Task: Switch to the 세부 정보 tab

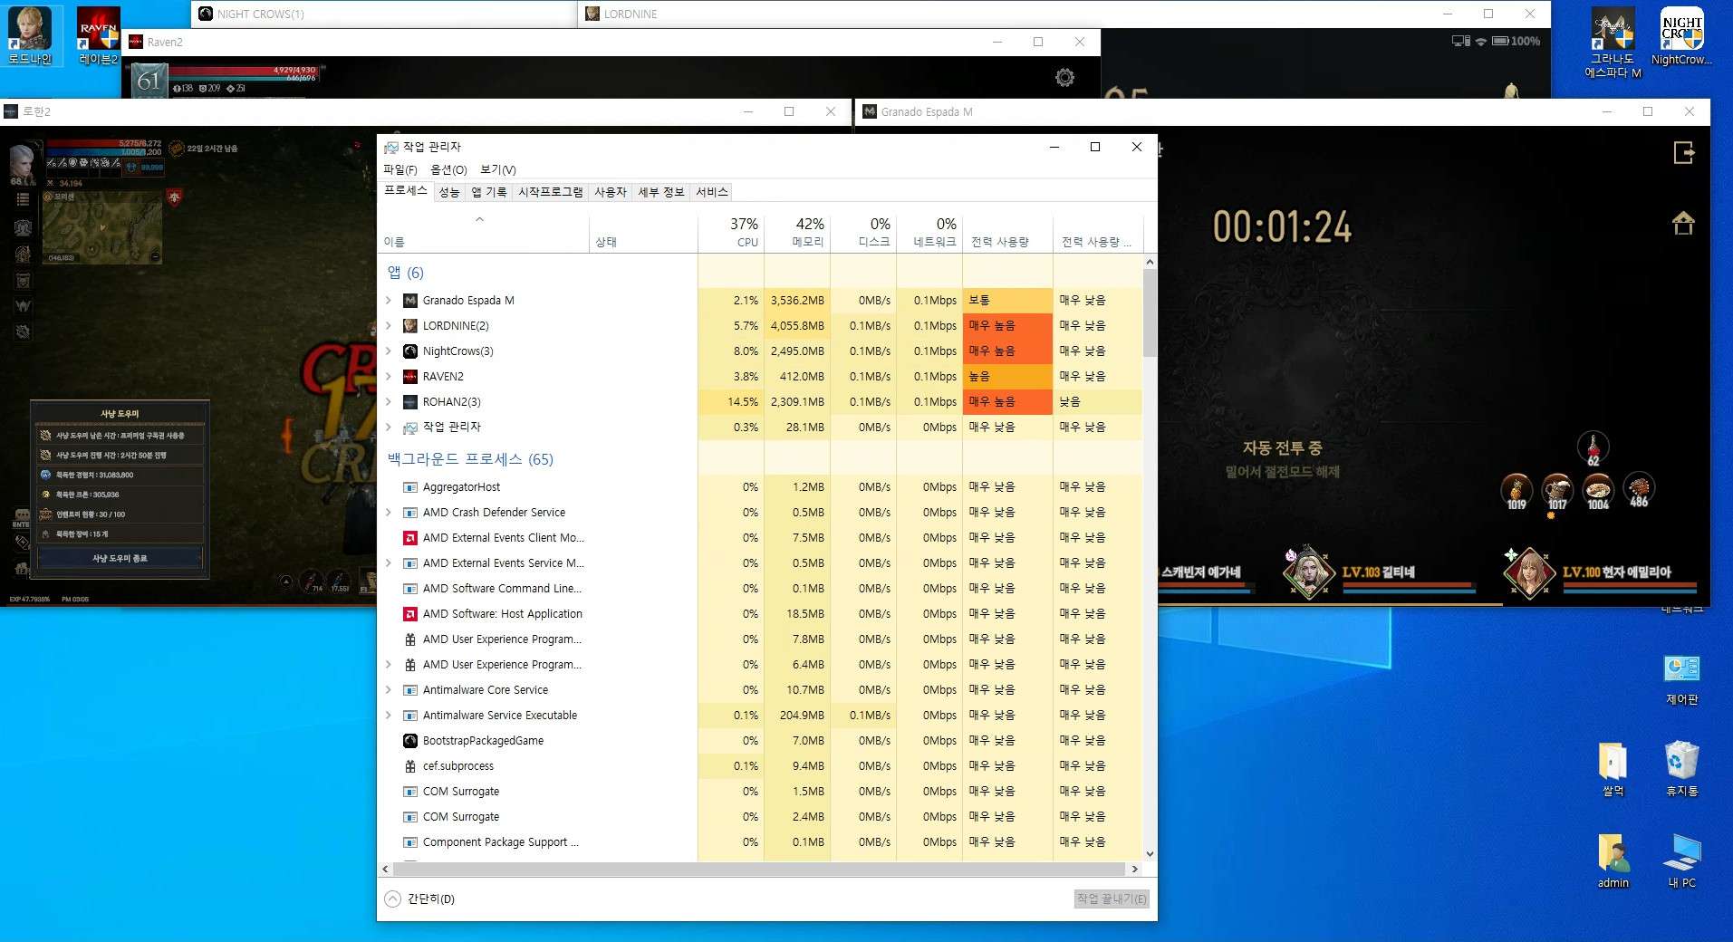Action: 661,192
